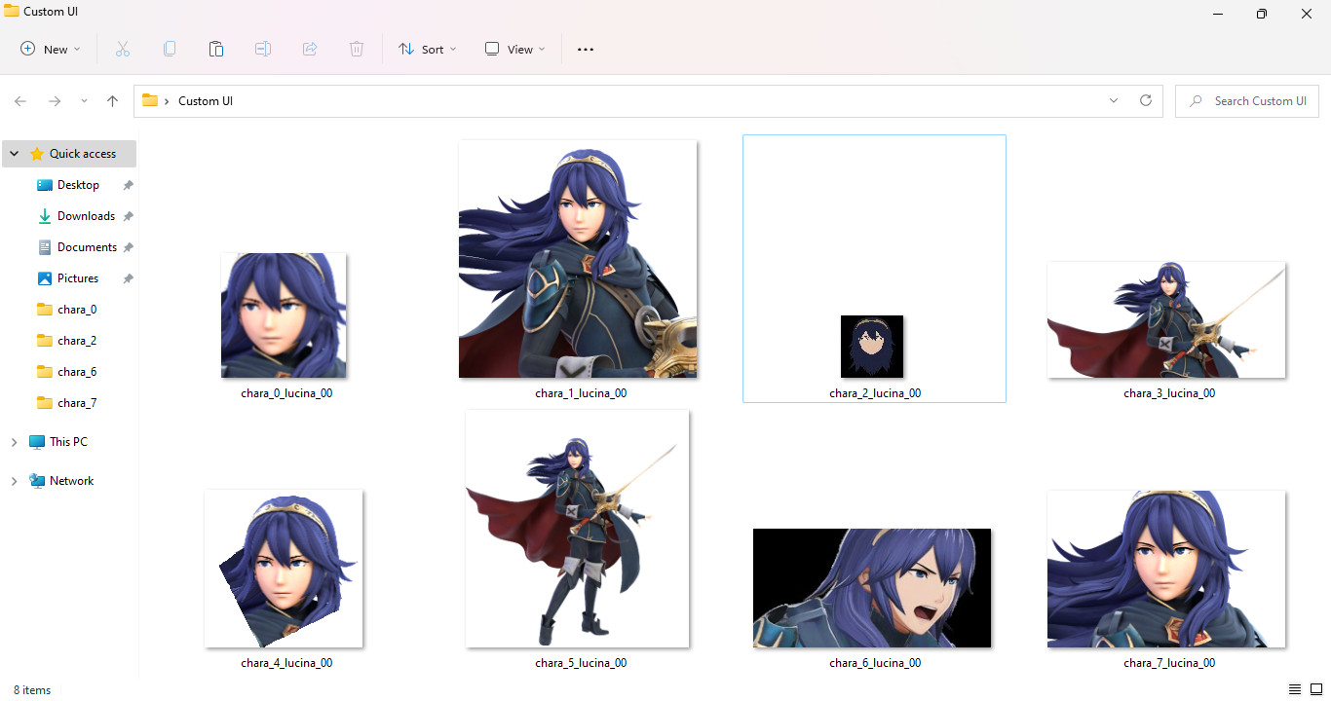The width and height of the screenshot is (1331, 701).
Task: Switch to large thumbnails using status bar toggle
Action: click(x=1317, y=689)
